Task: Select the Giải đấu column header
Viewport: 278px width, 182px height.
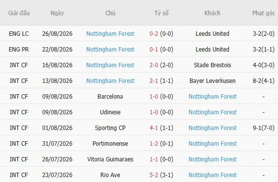Action: pos(19,13)
